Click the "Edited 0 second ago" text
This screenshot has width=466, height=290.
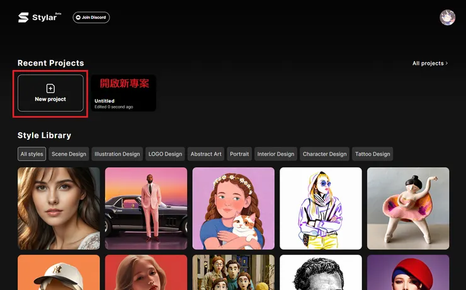click(114, 107)
